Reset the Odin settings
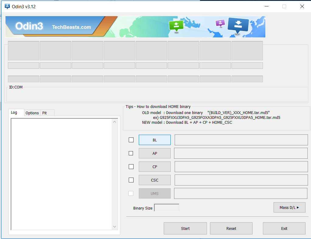Image resolution: width=311 pixels, height=239 pixels. point(231,228)
